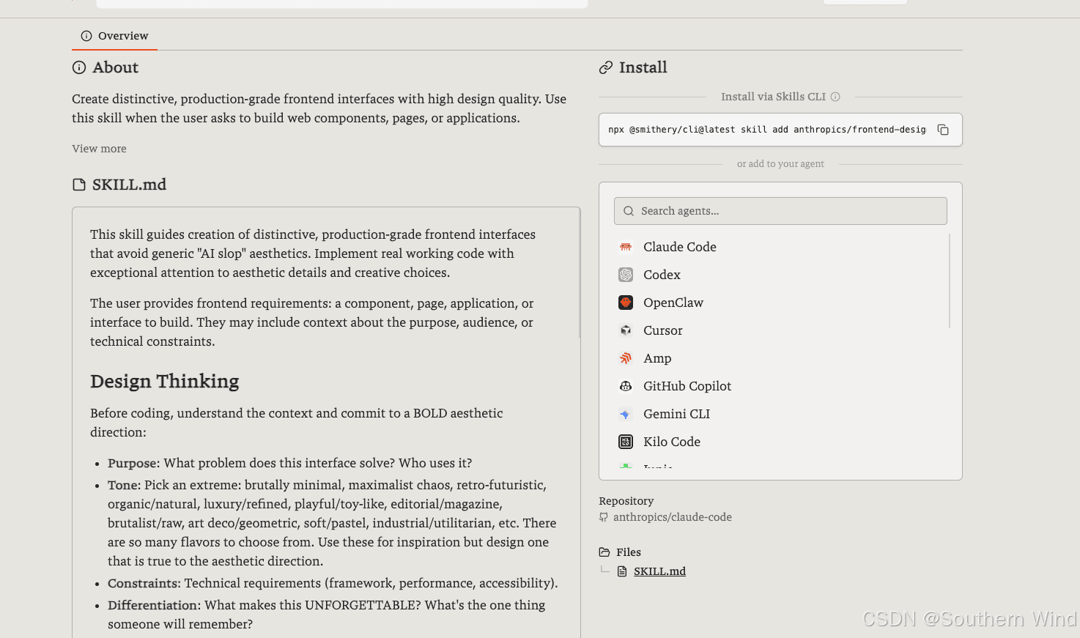Open the anthropics/claude-code repository link
Image resolution: width=1080 pixels, height=638 pixels.
[x=672, y=517]
